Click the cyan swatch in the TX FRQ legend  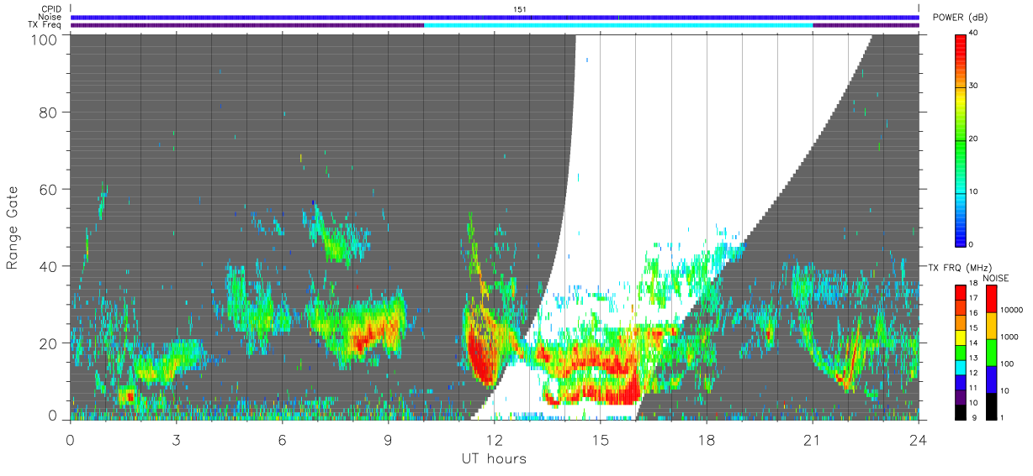[961, 368]
